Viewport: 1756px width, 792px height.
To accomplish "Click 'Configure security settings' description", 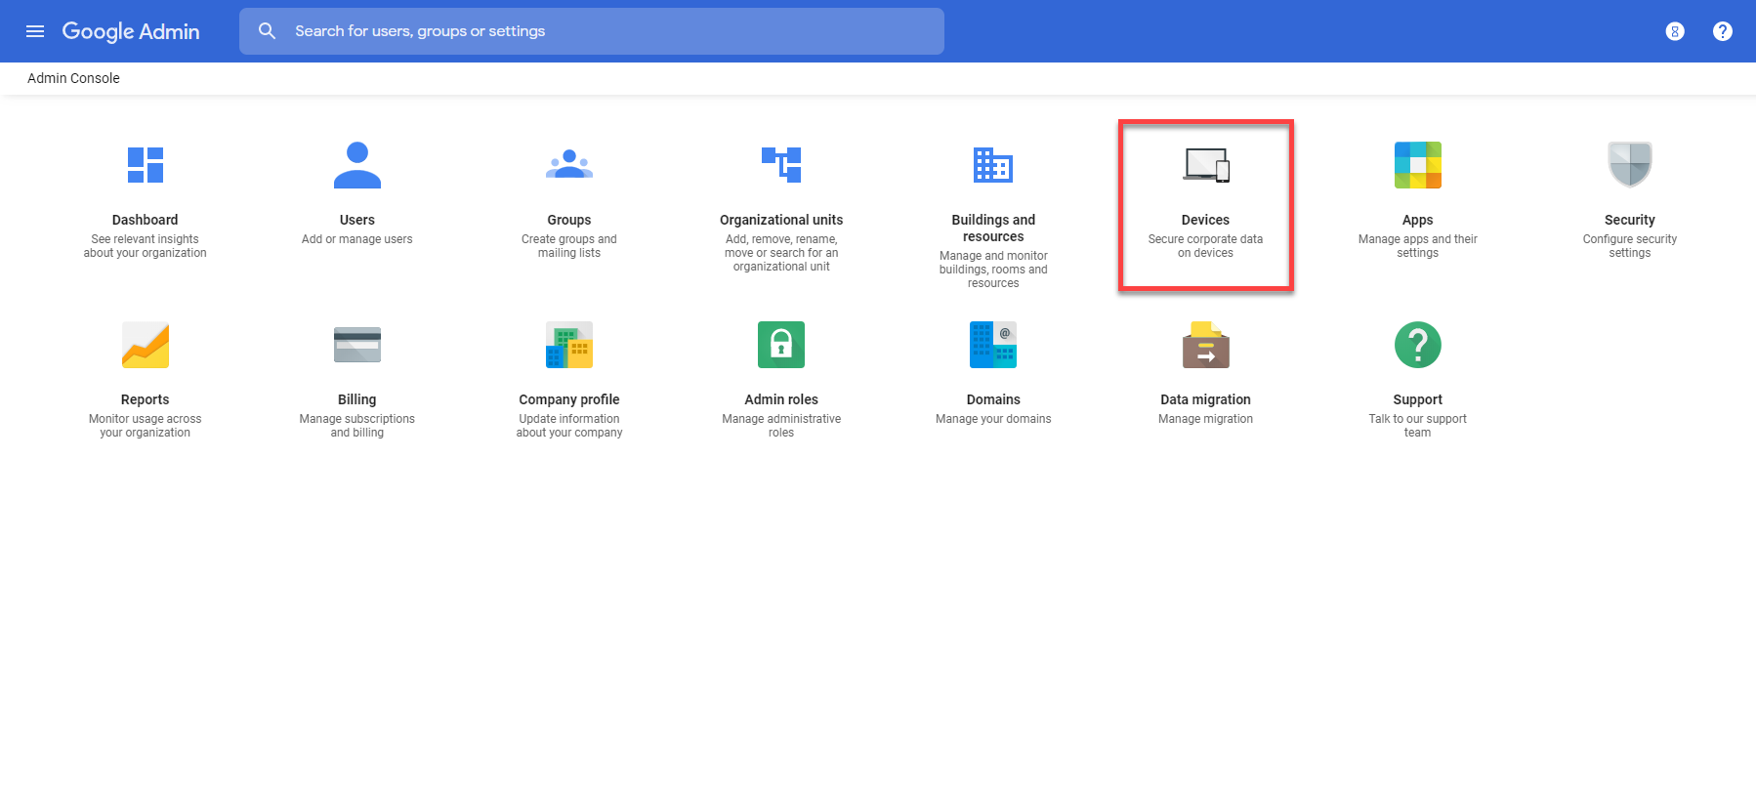I will 1630,246.
